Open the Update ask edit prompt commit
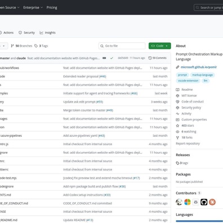The width and height of the screenshot is (223, 223). pyautogui.click(x=79, y=102)
